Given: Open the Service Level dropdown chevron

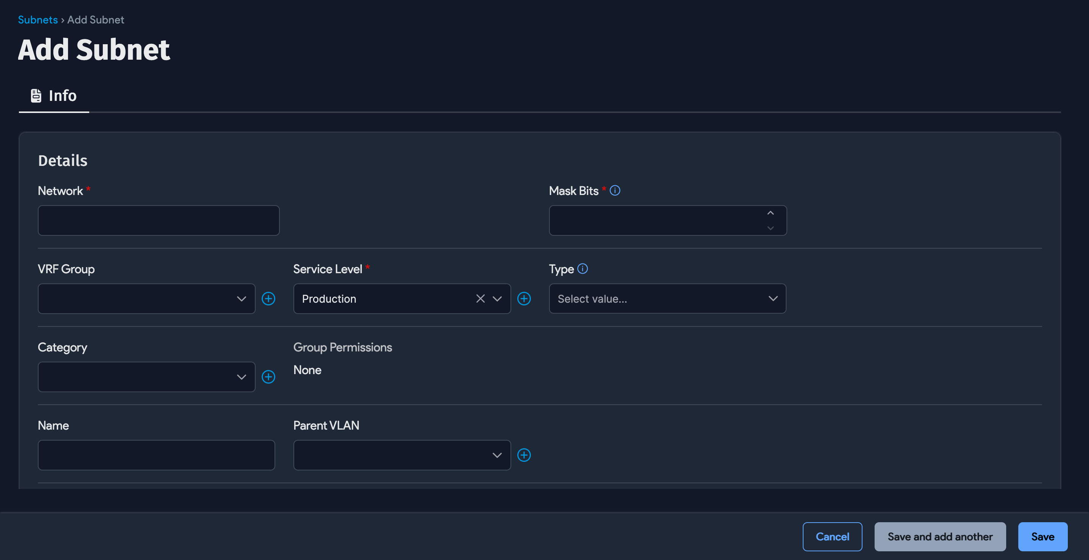Looking at the screenshot, I should point(497,299).
